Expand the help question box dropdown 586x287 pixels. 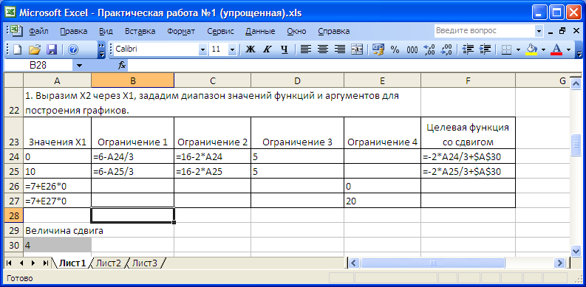pos(539,31)
